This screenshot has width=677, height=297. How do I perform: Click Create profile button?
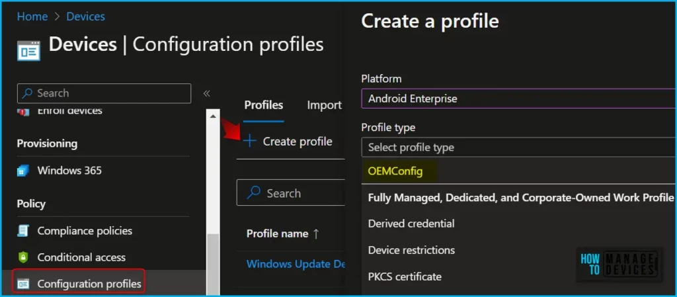(x=288, y=141)
